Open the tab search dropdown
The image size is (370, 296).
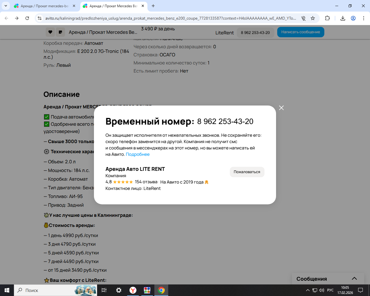tap(5, 6)
